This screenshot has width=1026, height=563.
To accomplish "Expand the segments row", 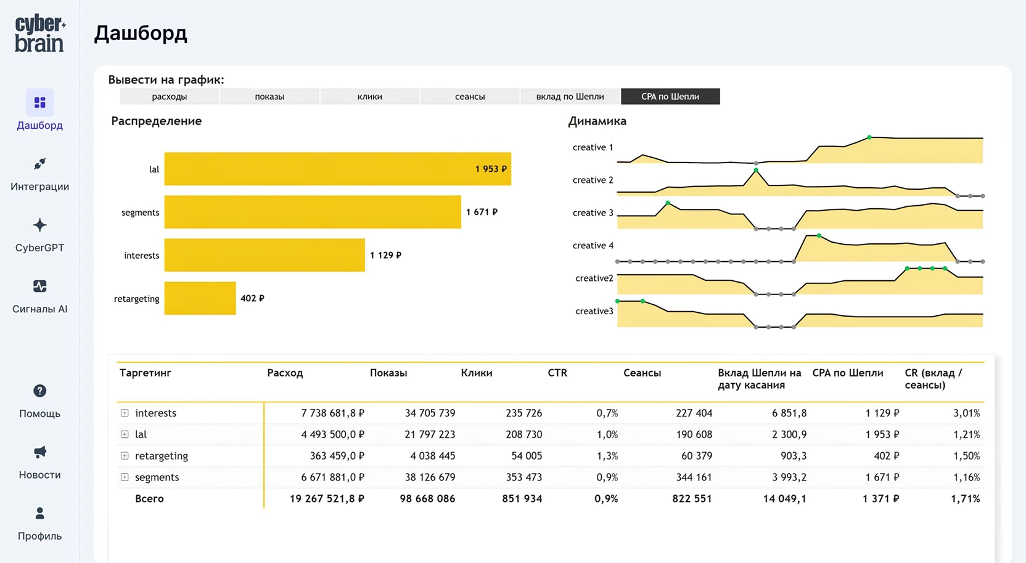I will point(125,477).
